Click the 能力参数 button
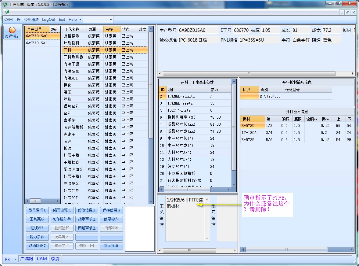 37,237
